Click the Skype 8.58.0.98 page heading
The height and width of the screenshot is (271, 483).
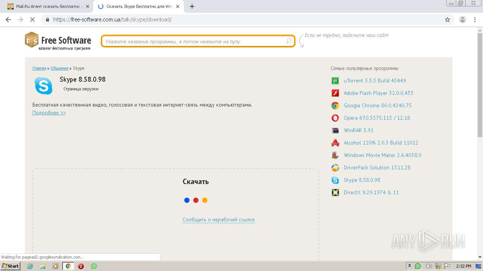point(83,79)
